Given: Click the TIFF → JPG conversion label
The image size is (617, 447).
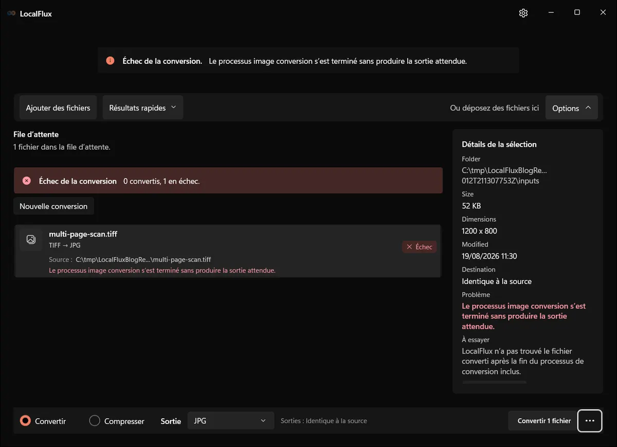Looking at the screenshot, I should [x=65, y=245].
